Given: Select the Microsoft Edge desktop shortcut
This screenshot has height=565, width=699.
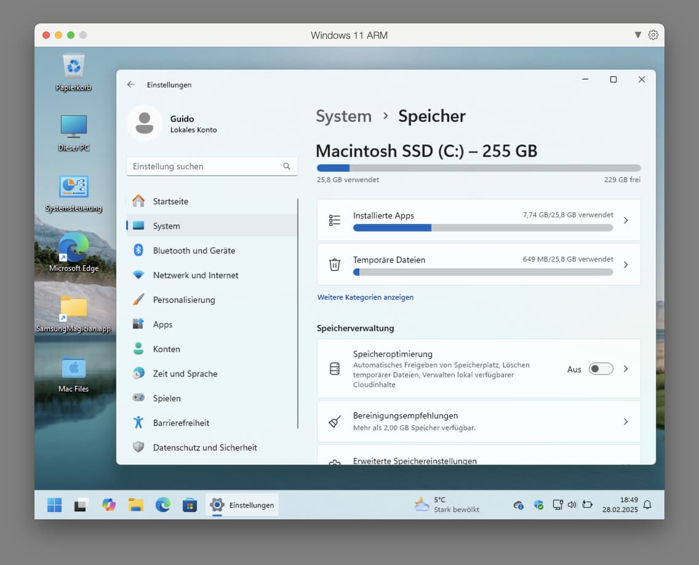Looking at the screenshot, I should pyautogui.click(x=74, y=252).
